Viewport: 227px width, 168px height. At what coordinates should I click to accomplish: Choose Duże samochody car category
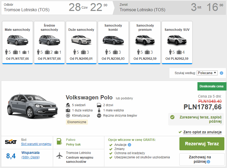(x=81, y=43)
